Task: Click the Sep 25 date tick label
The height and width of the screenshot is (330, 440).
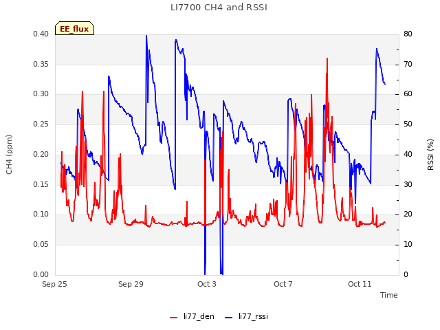Action: 54,284
